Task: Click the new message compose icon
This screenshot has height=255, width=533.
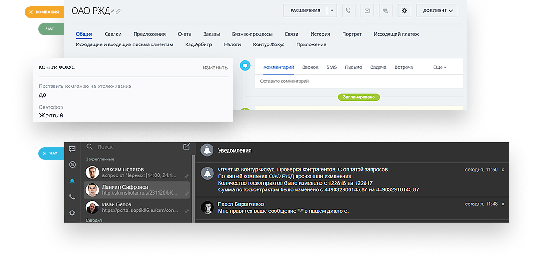Action: tap(186, 147)
